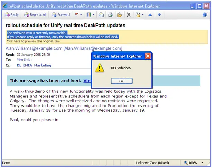This screenshot has width=212, height=168.
Task: Click OK in the 403 Forbidden dialog
Action: 122,81
